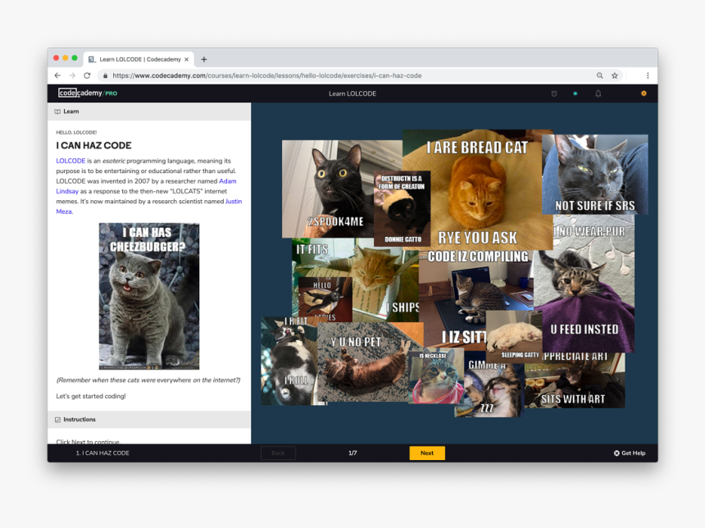
Task: Open the Instructions panel header
Action: 149,420
